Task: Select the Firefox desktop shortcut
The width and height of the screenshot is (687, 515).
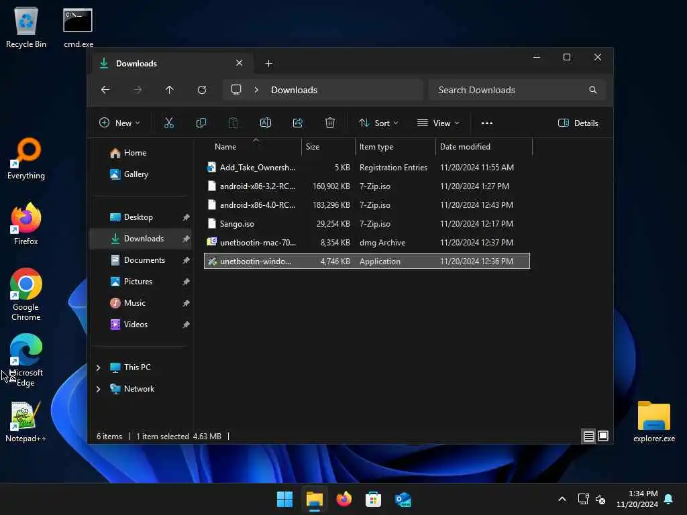Action: coord(26,224)
